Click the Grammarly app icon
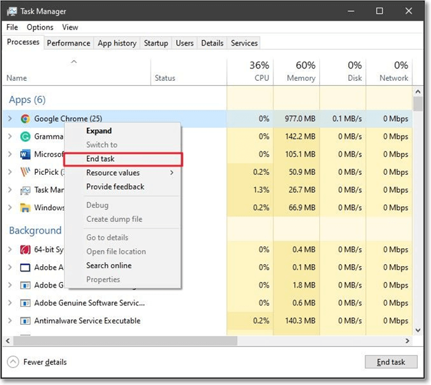Image resolution: width=431 pixels, height=385 pixels. click(26, 137)
